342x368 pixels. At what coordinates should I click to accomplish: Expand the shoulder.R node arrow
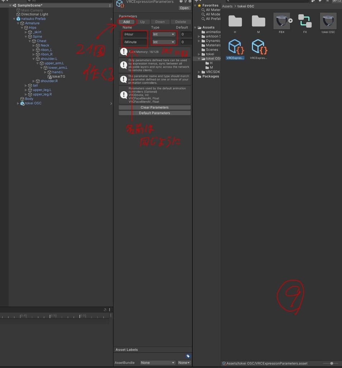[x=33, y=81]
